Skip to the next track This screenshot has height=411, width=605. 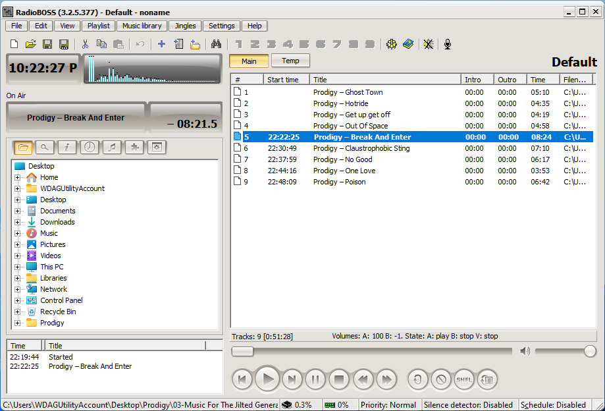292,380
